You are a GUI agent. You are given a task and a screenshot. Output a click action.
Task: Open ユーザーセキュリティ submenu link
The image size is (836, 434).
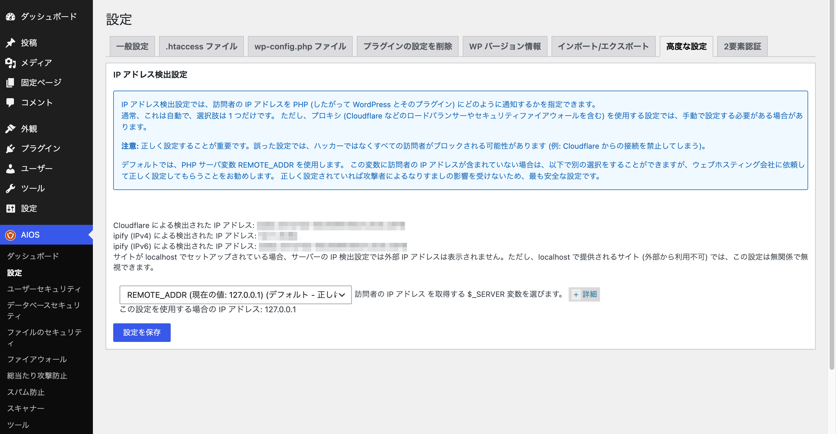pyautogui.click(x=44, y=289)
